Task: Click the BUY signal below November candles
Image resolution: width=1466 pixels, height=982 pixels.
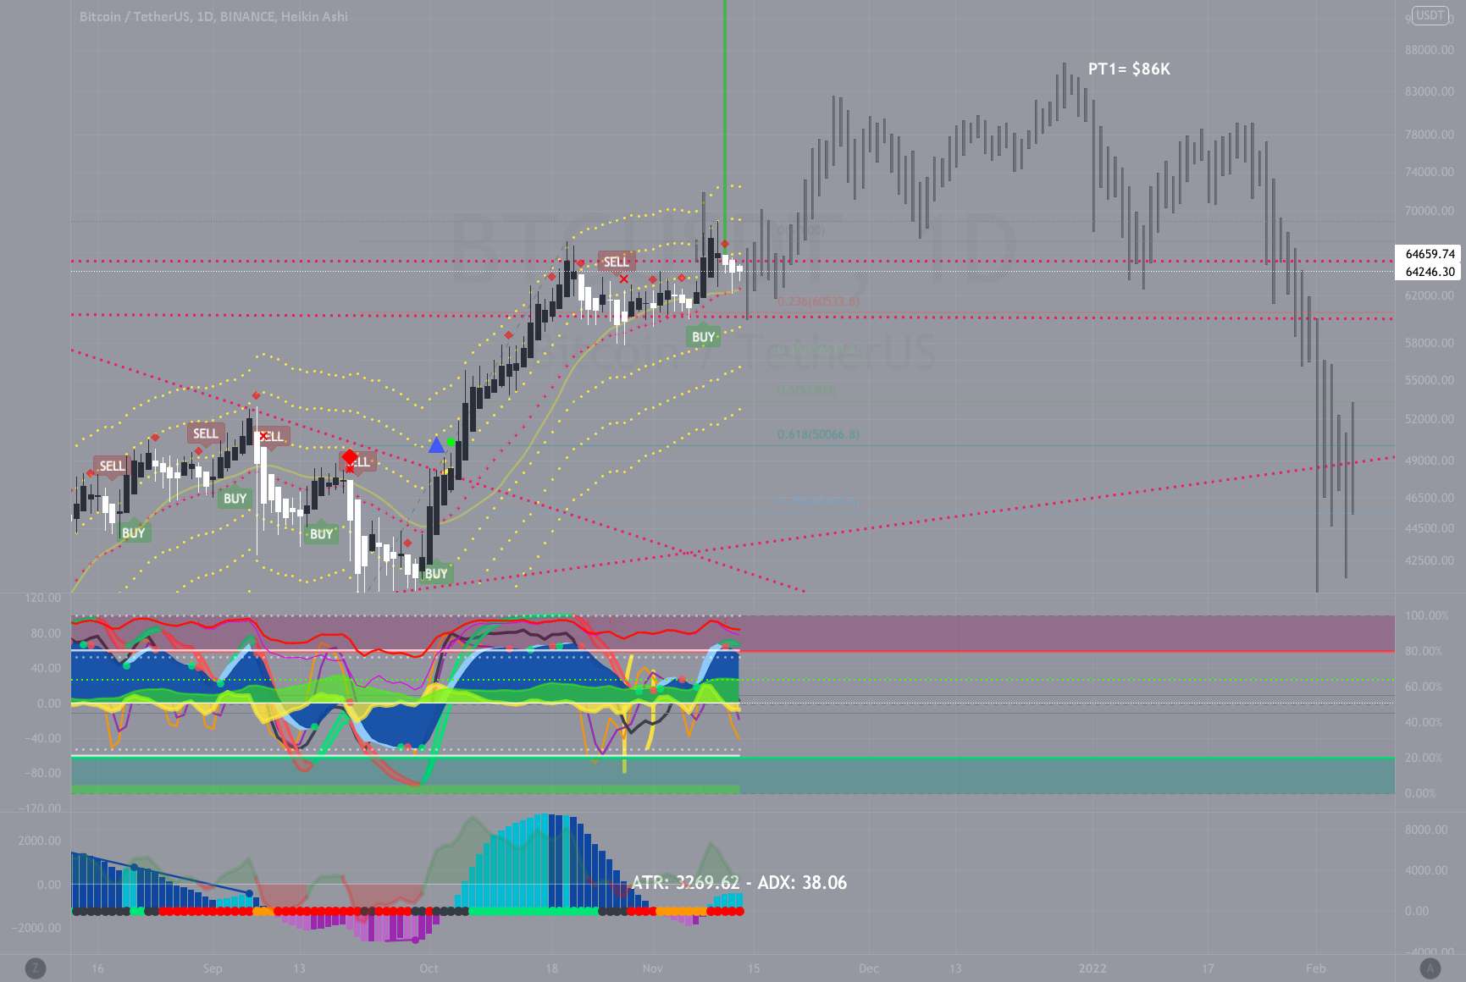Action: click(703, 336)
